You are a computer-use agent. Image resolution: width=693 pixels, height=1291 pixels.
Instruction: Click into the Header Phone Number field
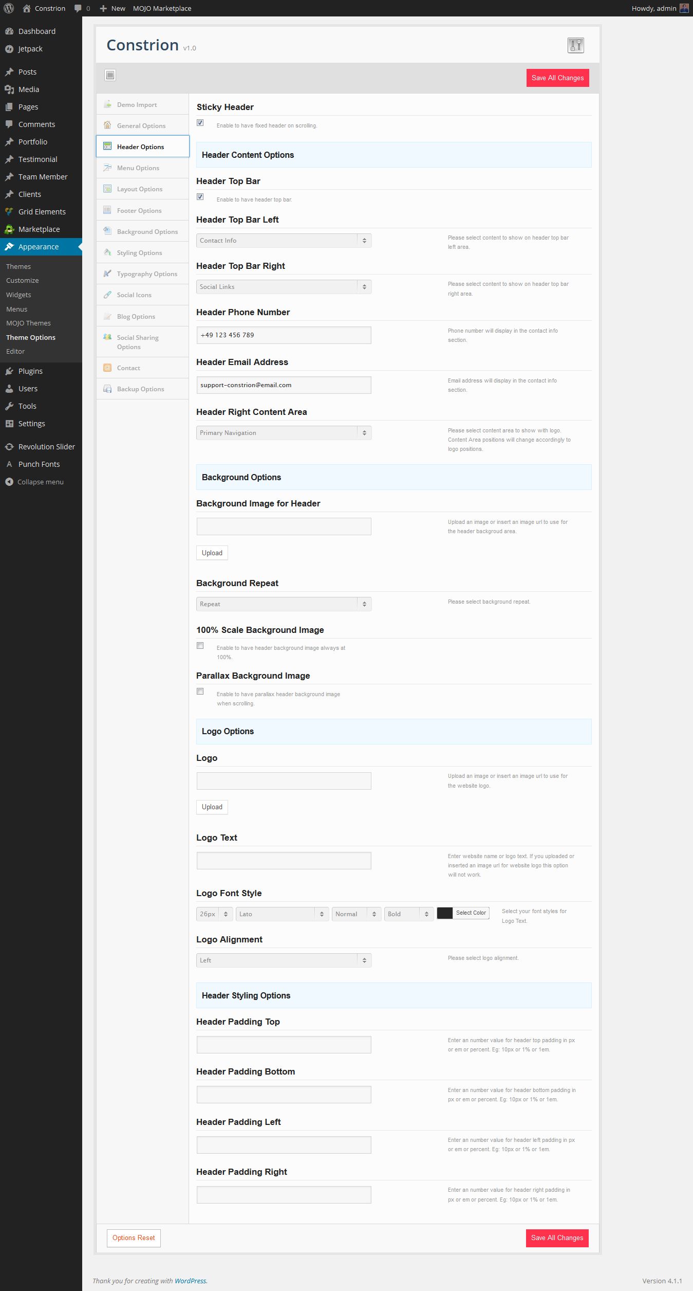(284, 335)
